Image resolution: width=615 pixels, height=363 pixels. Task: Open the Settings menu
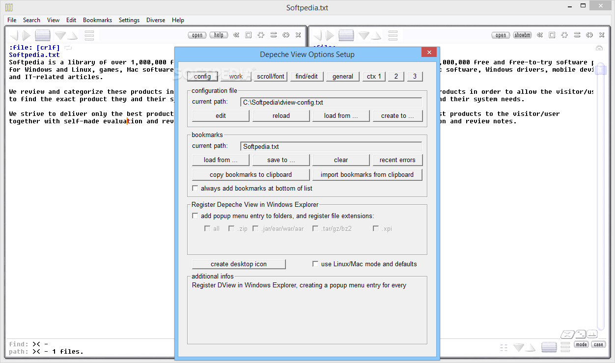pos(129,20)
